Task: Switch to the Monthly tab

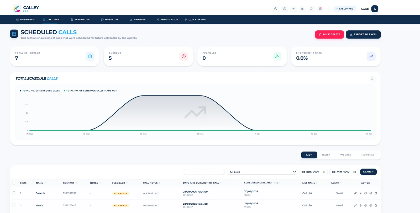Action: click(x=368, y=155)
